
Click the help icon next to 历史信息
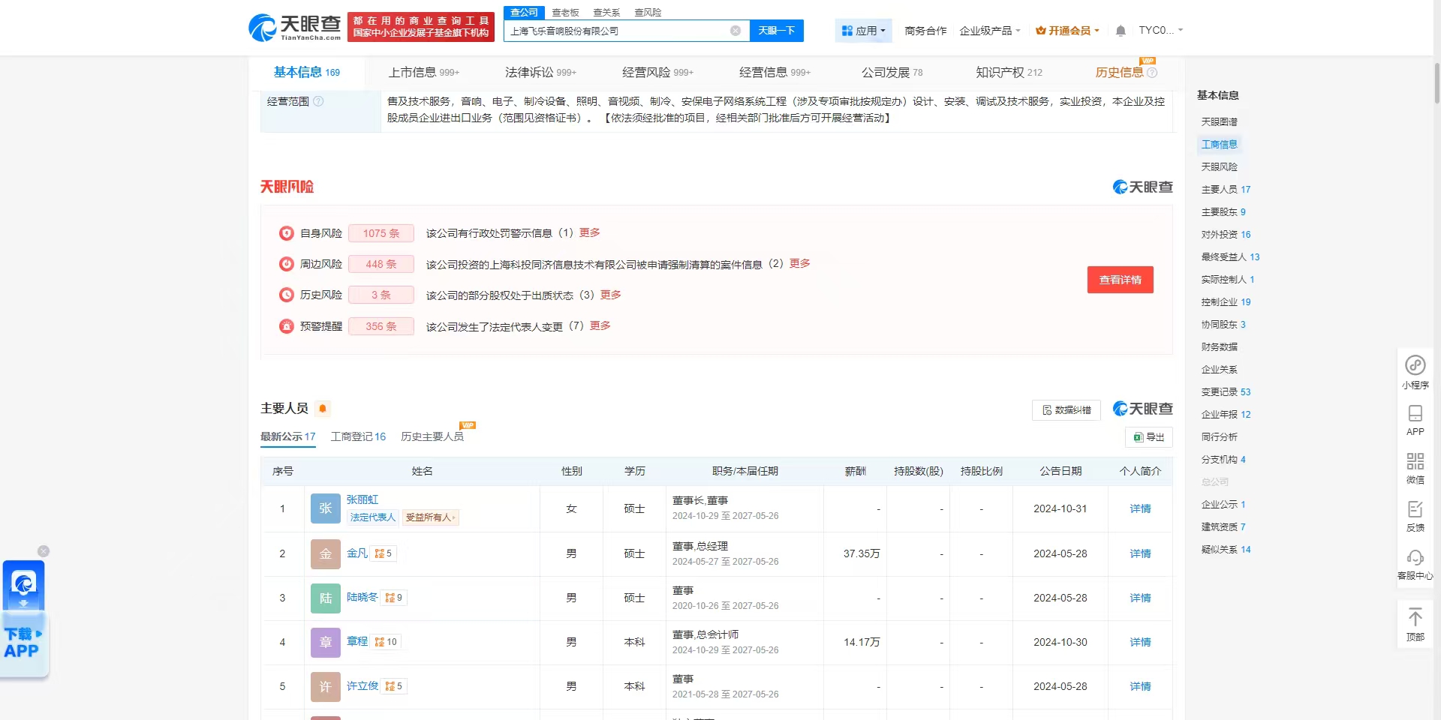coord(1152,73)
